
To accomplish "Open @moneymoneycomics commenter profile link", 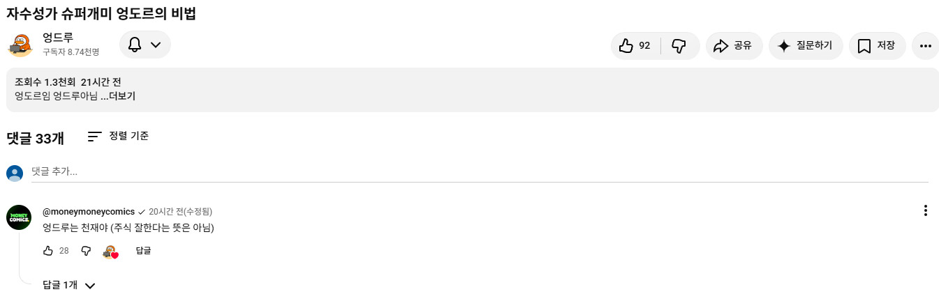I will pos(89,211).
